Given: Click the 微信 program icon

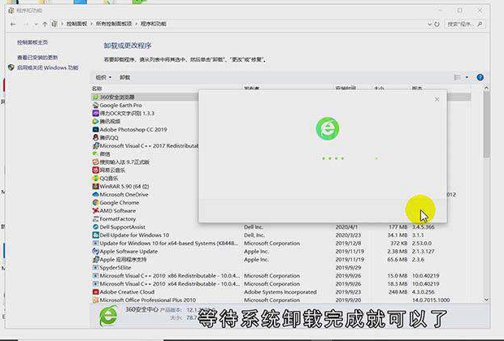Looking at the screenshot, I should pos(95,153).
